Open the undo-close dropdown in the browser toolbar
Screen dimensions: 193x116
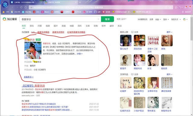click(181, 7)
